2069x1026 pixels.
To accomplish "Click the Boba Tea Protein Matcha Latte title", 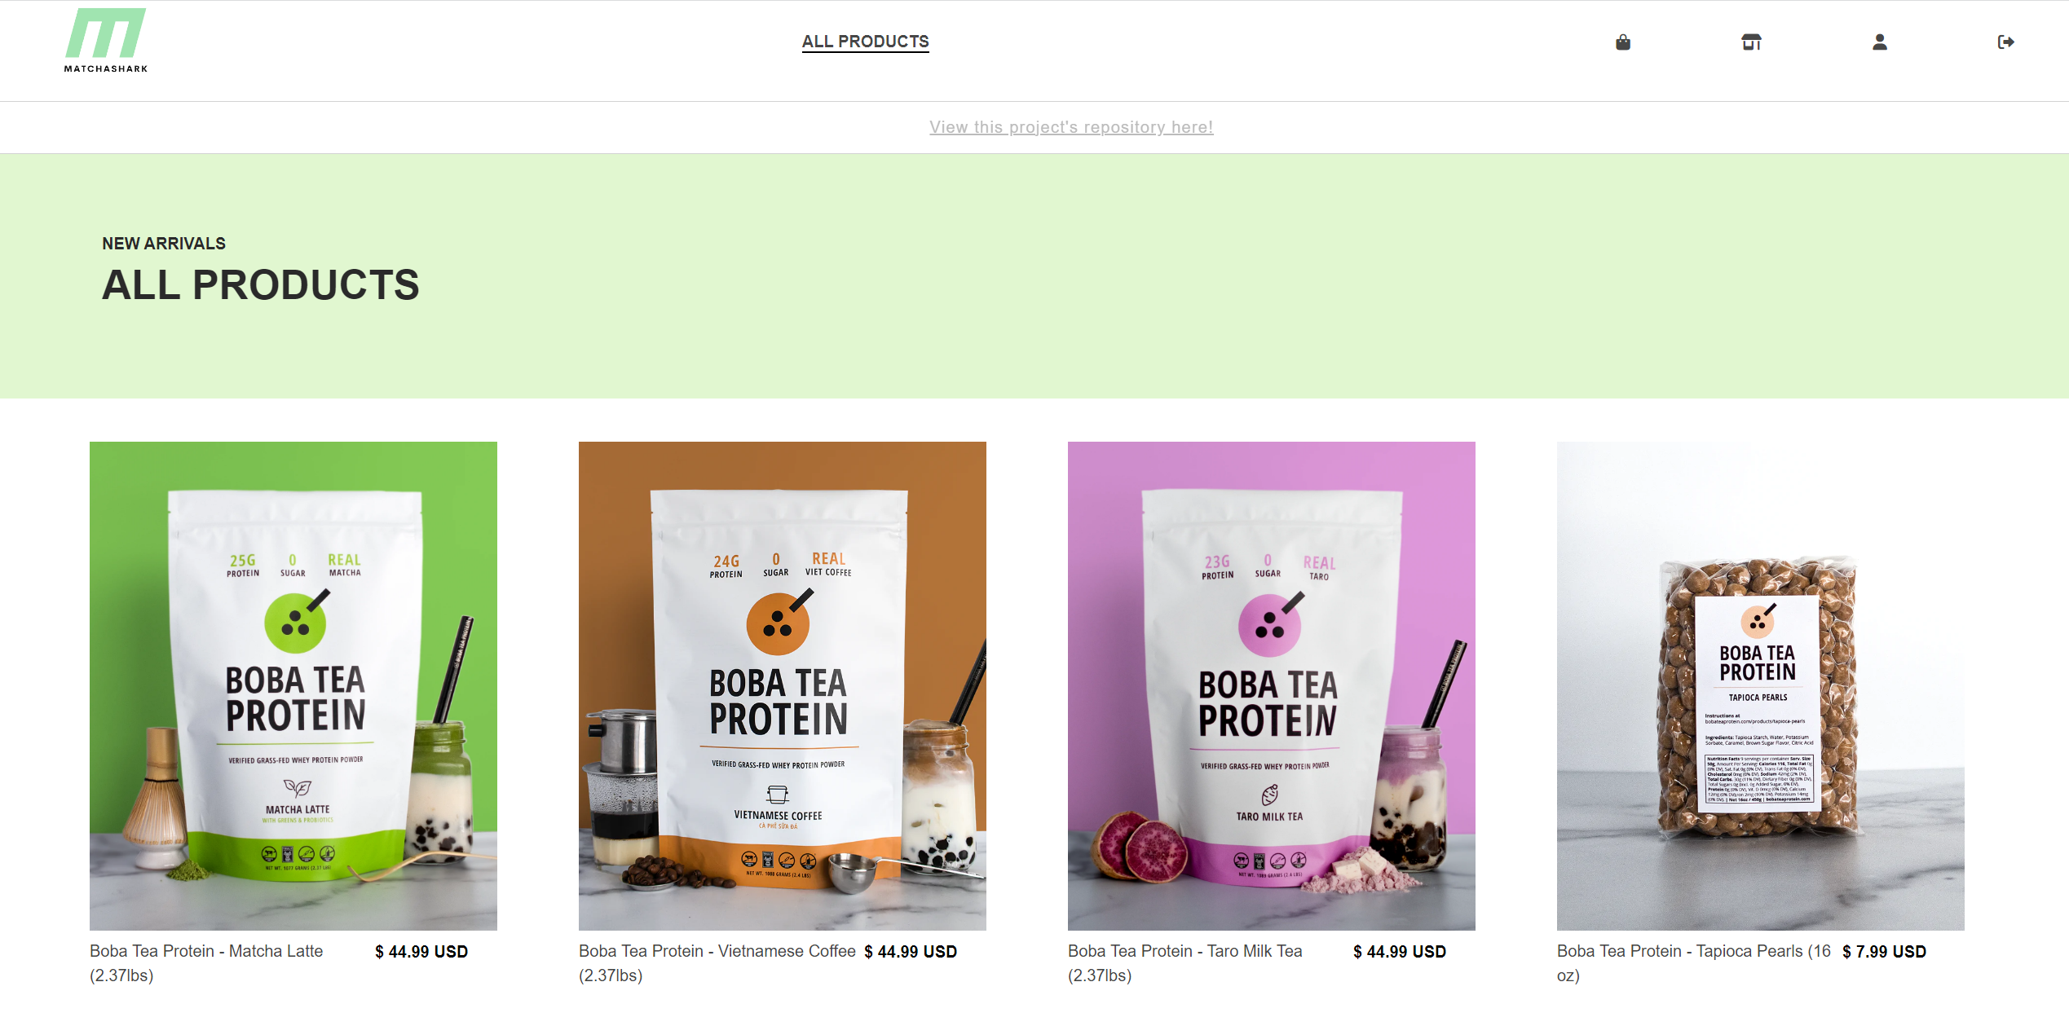I will tap(206, 963).
